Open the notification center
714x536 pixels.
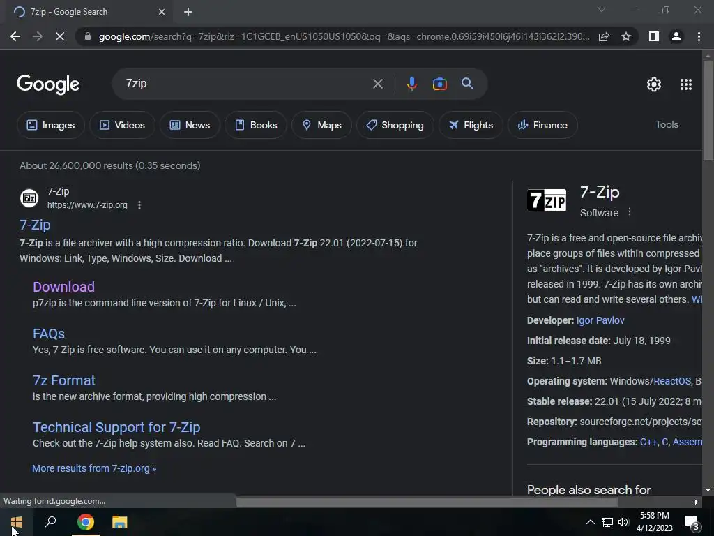click(692, 523)
